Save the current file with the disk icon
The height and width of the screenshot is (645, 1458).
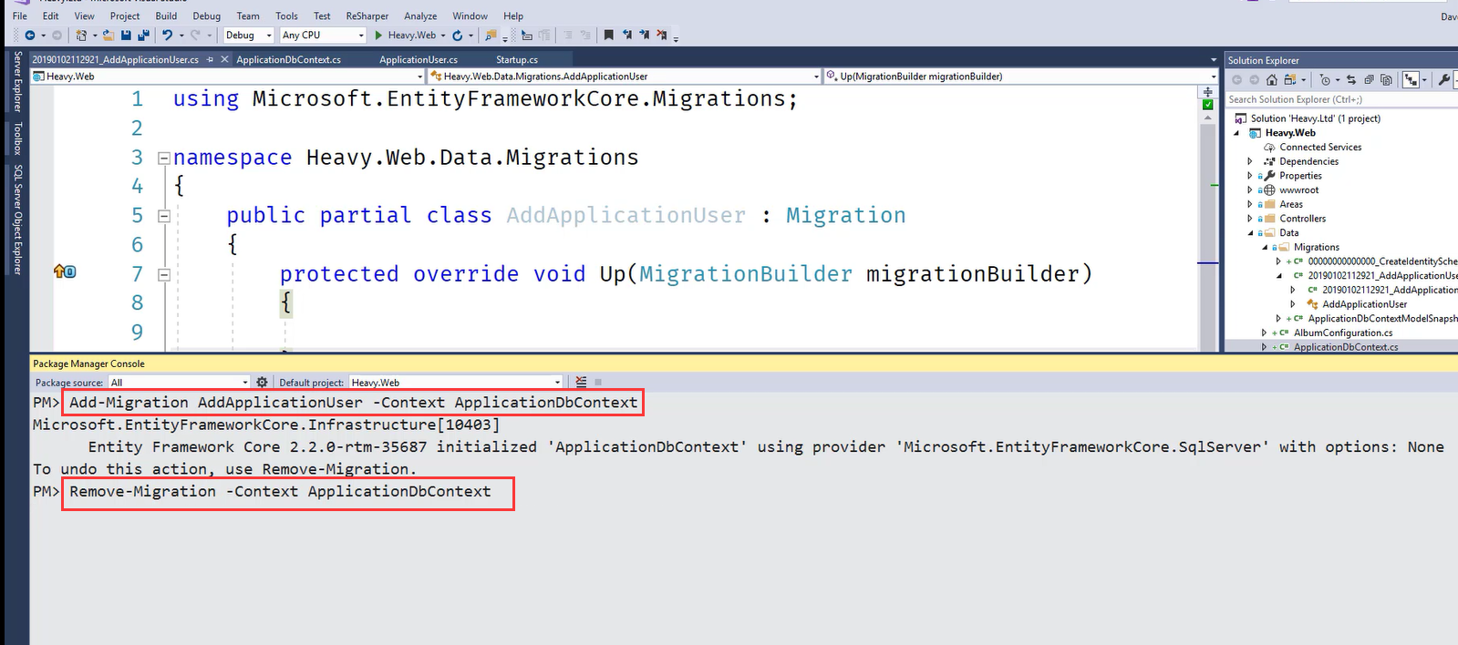pyautogui.click(x=127, y=36)
